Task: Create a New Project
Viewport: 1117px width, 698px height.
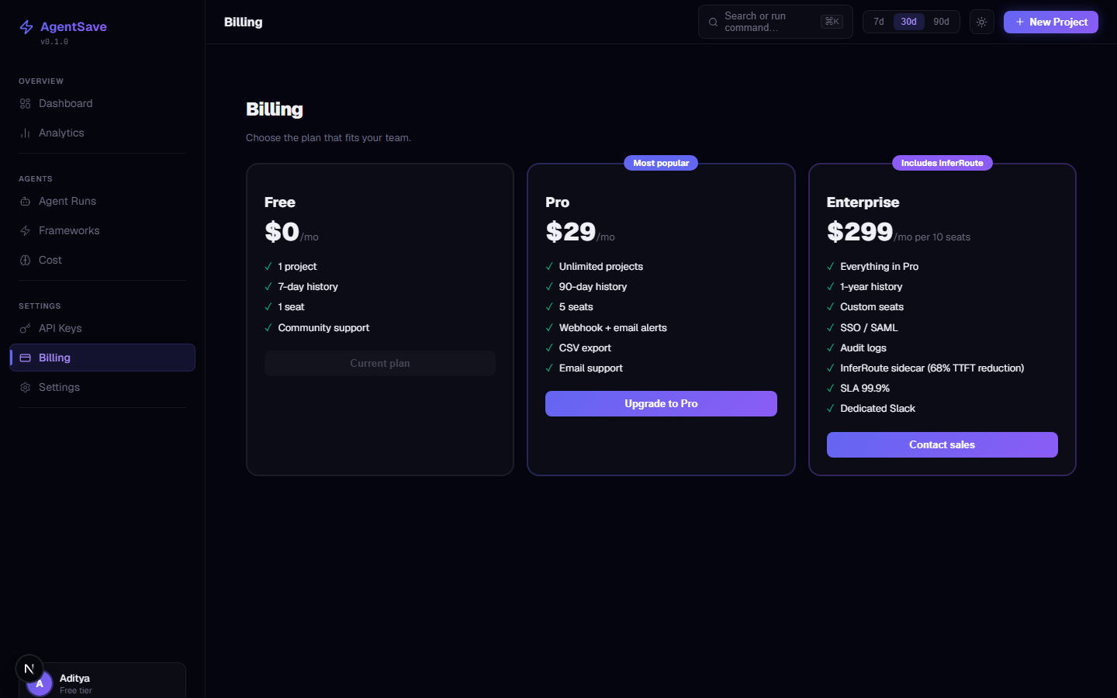Action: tap(1050, 22)
